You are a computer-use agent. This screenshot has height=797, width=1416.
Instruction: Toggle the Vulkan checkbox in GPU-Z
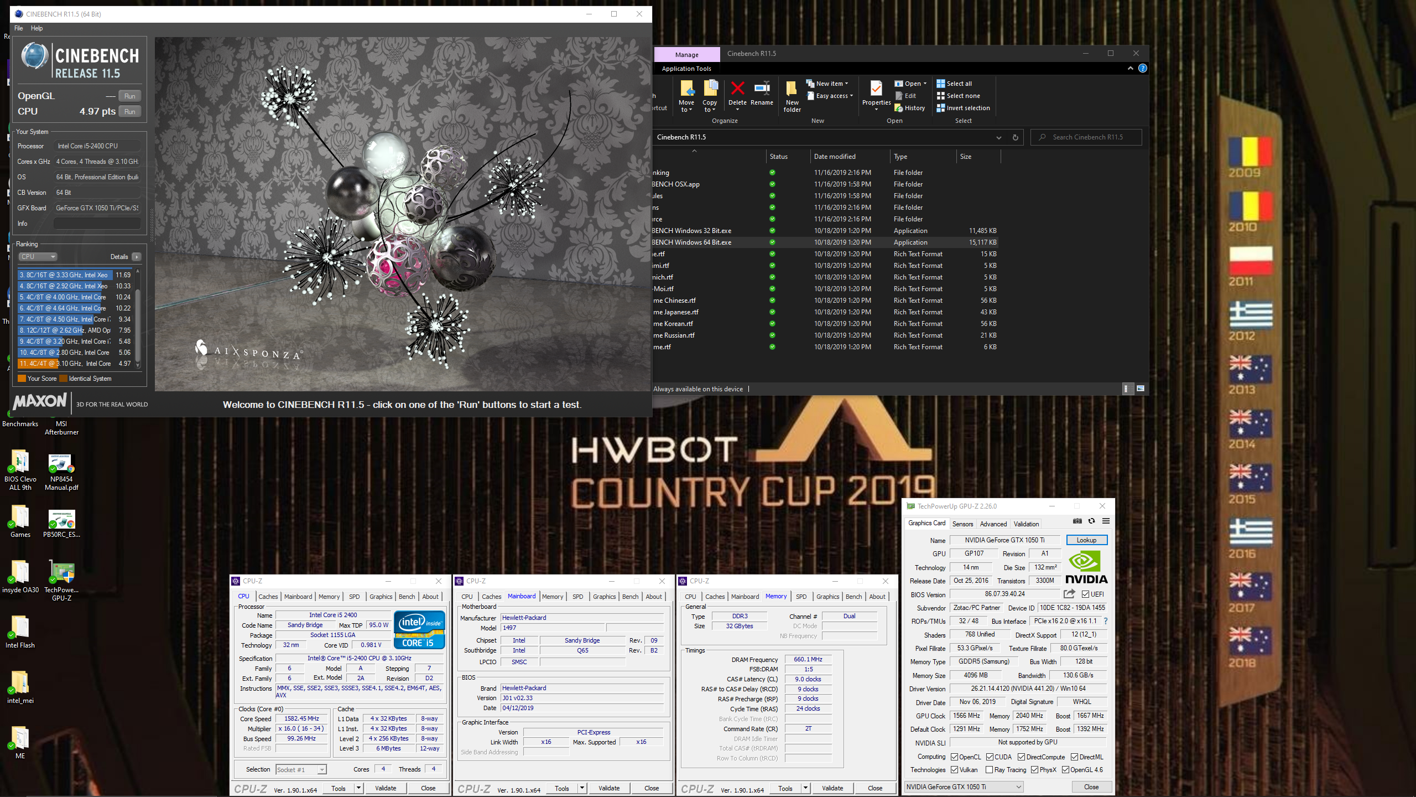[955, 770]
